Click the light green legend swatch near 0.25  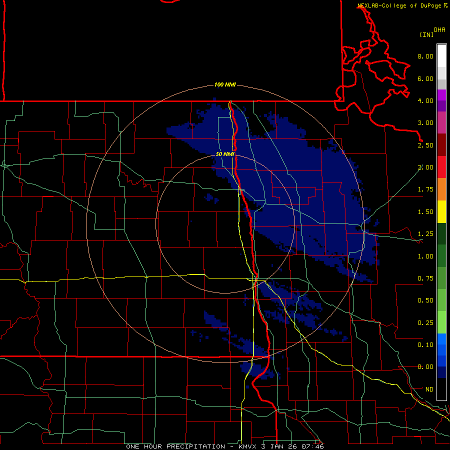coord(441,322)
